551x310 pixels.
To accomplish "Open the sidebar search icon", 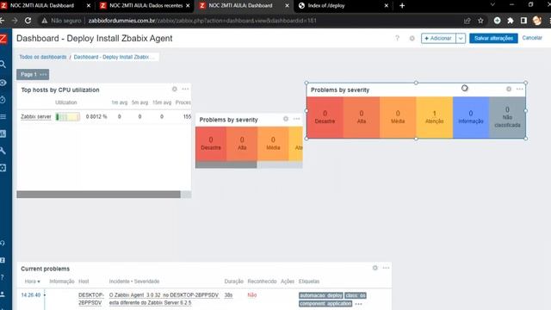I will click(x=3, y=65).
